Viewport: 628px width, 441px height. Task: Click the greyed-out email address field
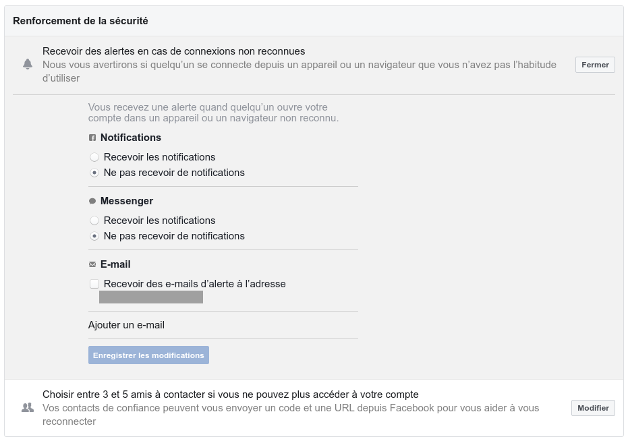[151, 297]
